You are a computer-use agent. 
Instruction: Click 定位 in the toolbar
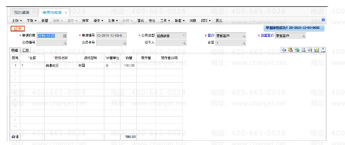(152, 21)
